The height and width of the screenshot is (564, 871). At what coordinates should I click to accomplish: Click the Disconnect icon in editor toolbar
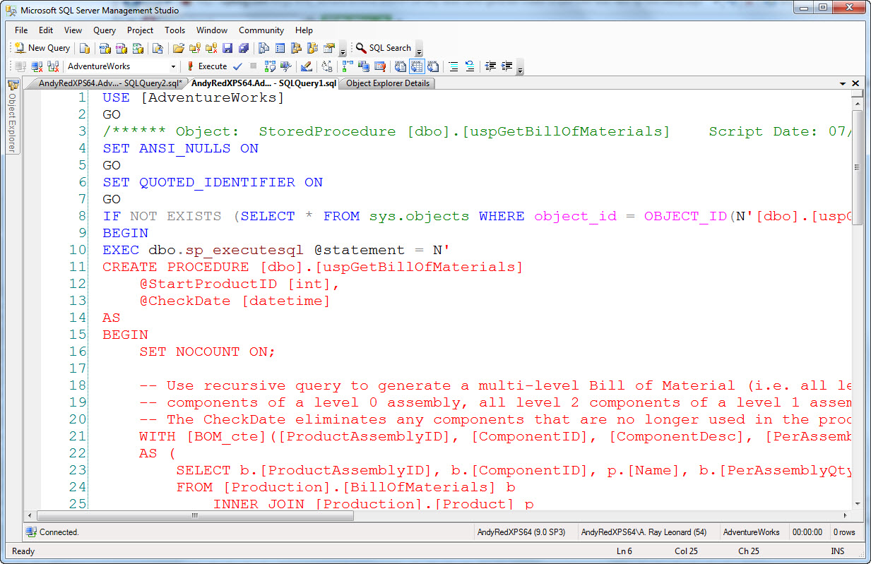(x=37, y=66)
